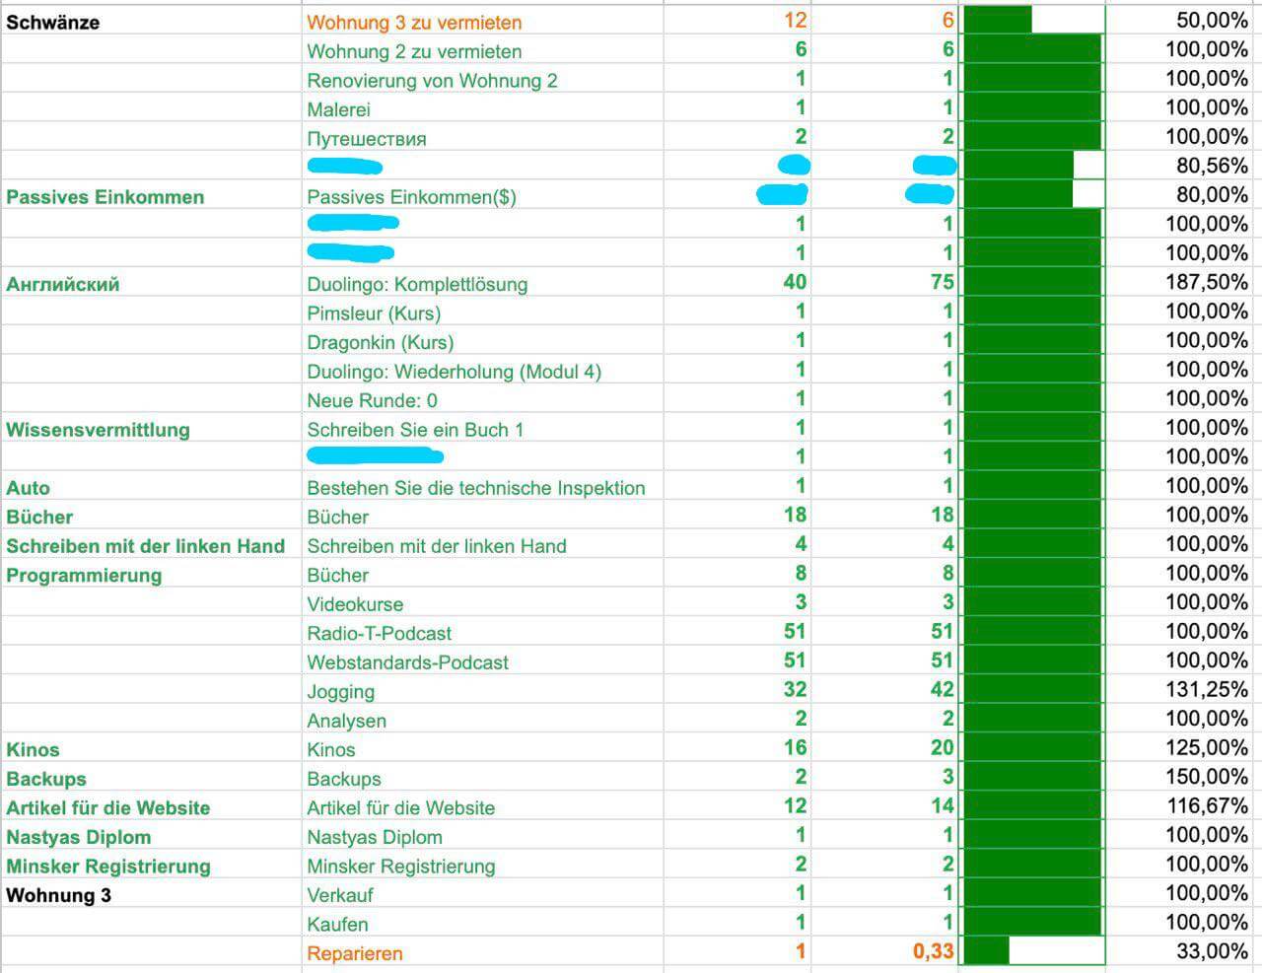
Task: Click the bold 'Minsker Registrierung' category cell
Action: [x=151, y=866]
